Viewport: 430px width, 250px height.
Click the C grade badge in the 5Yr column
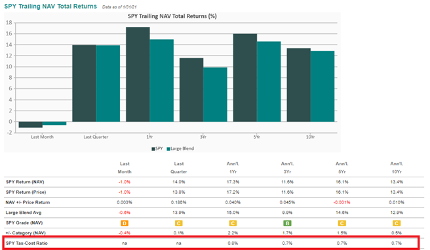click(342, 223)
